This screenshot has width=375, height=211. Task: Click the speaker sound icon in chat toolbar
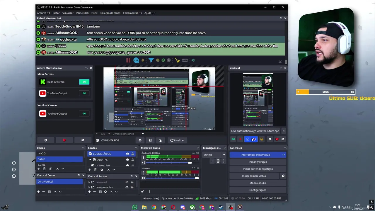pyautogui.click(x=193, y=60)
